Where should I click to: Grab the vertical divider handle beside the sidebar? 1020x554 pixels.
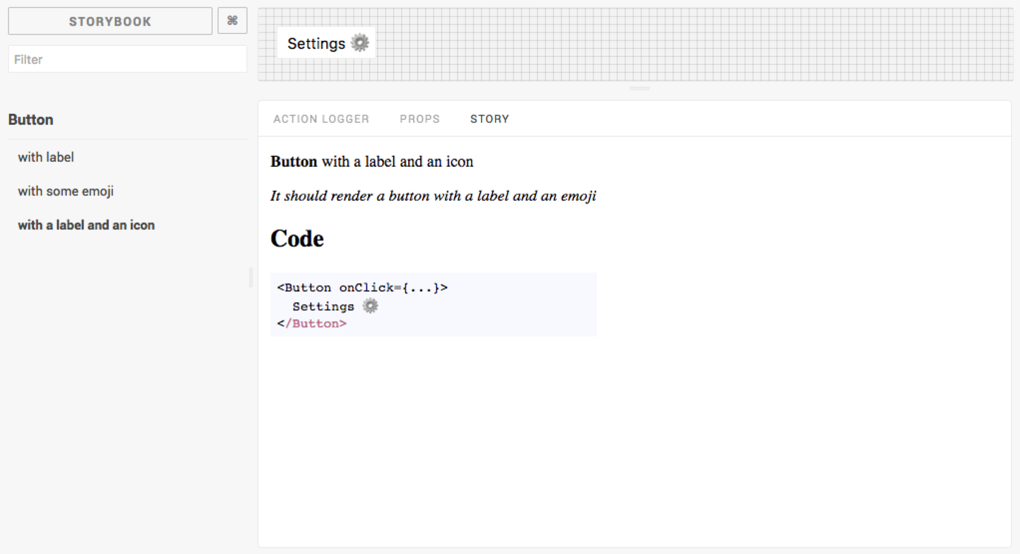point(251,277)
